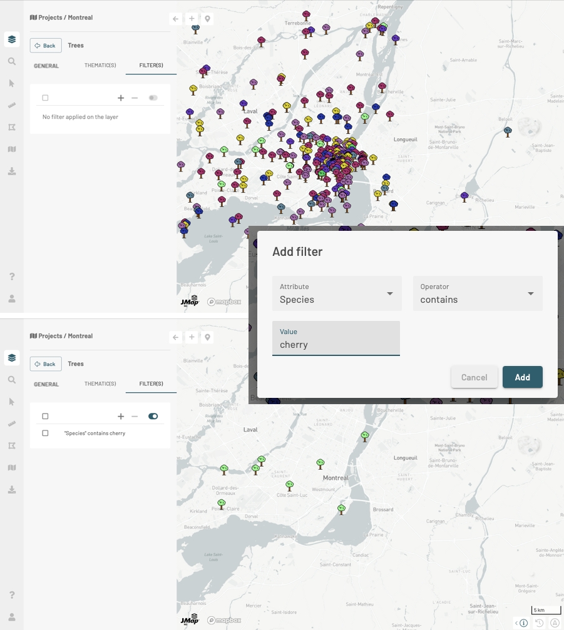Viewport: 564px width, 630px height.
Task: Click the north arrow compass icon
Action: pos(555,623)
